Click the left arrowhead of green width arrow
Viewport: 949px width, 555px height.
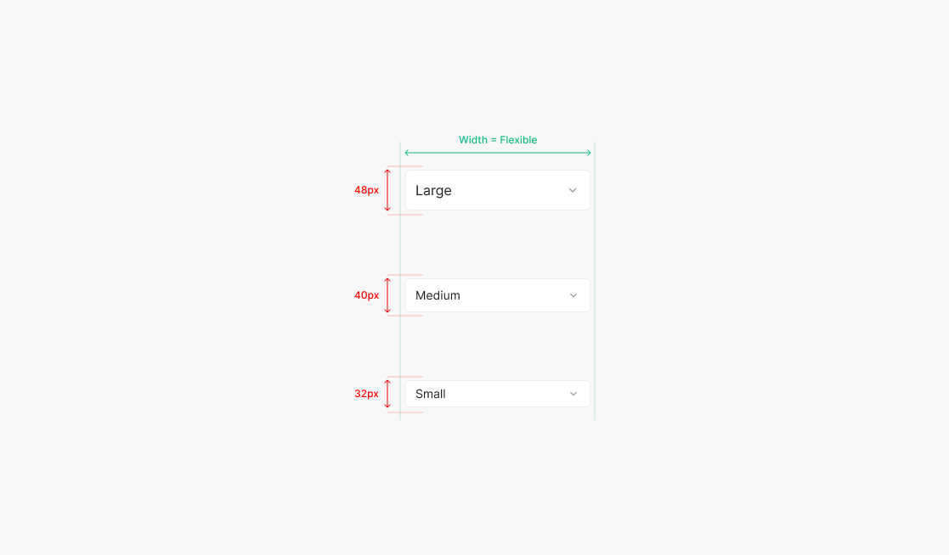click(x=407, y=153)
